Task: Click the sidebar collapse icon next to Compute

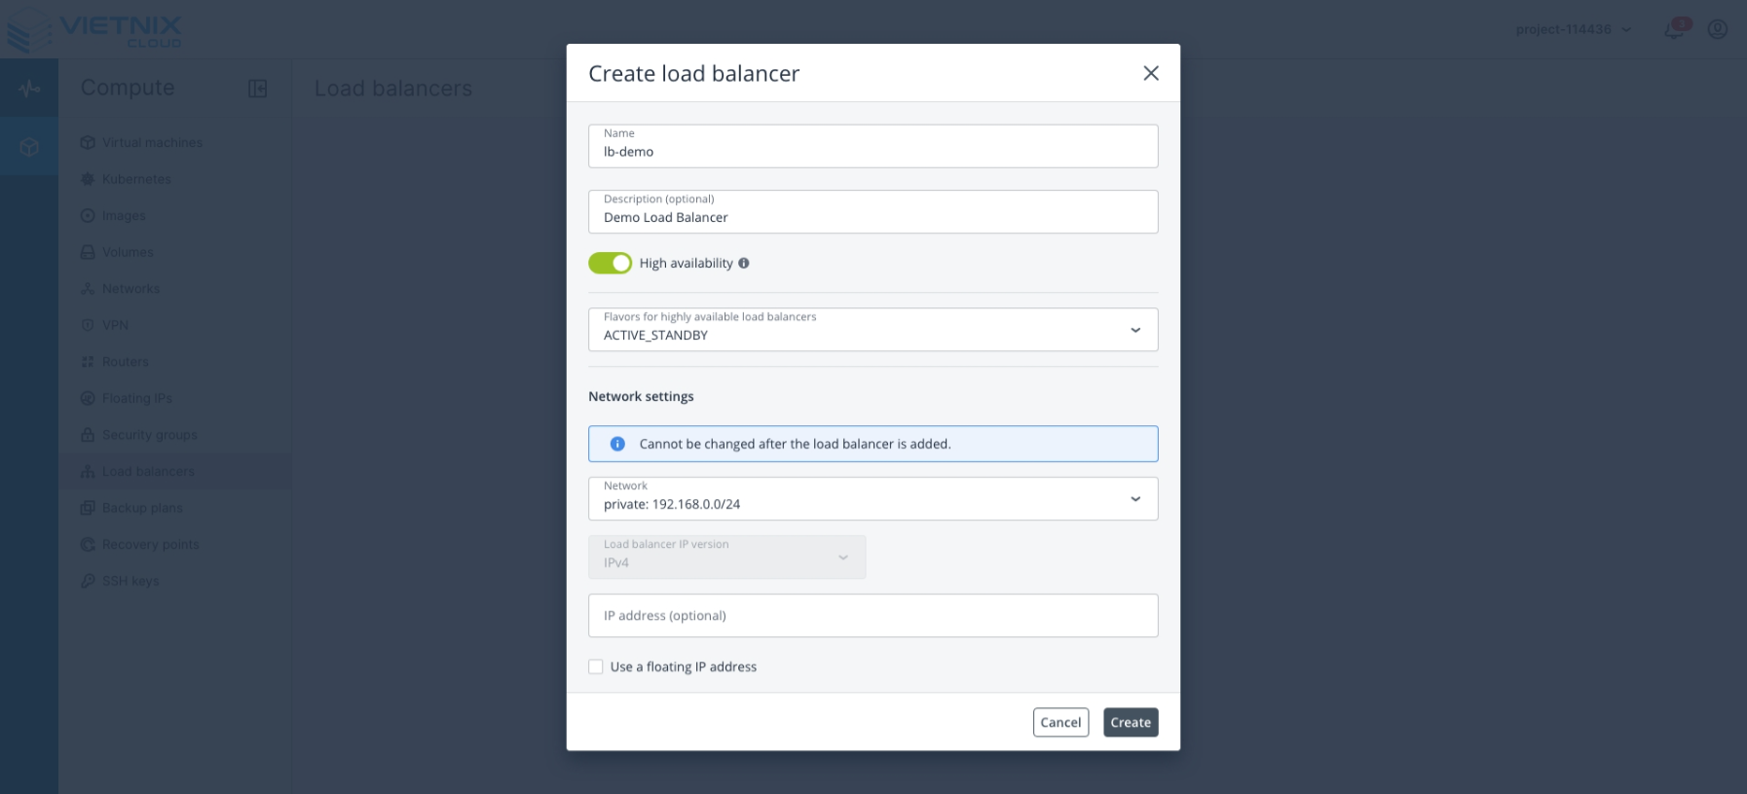Action: click(257, 88)
